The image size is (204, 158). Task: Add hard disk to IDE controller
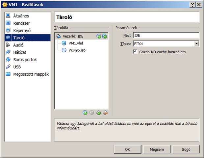105,36
